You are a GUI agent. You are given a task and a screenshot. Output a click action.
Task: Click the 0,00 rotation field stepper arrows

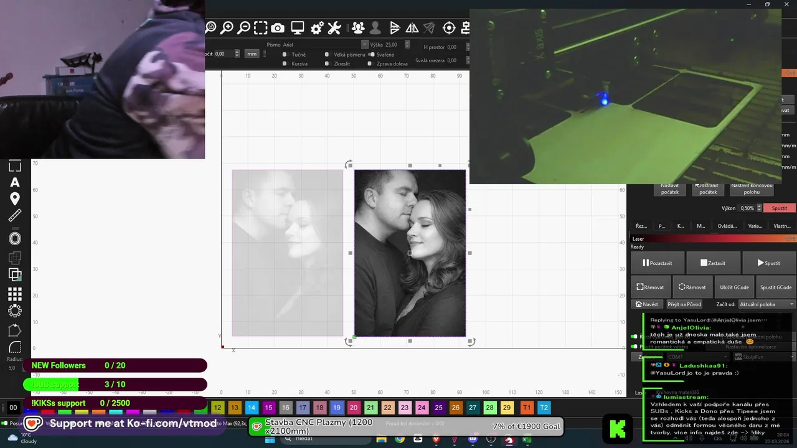point(237,54)
